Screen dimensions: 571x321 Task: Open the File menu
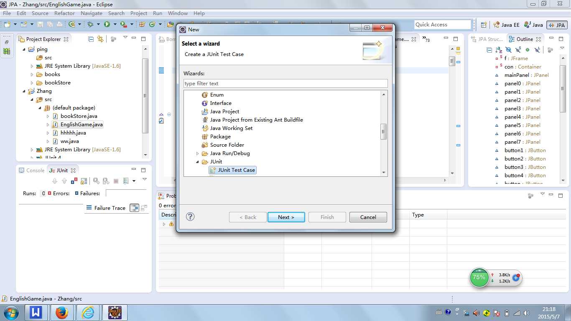[x=7, y=13]
